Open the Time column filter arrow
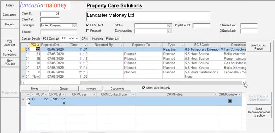This screenshot has height=133, width=275. pyautogui.click(x=85, y=45)
